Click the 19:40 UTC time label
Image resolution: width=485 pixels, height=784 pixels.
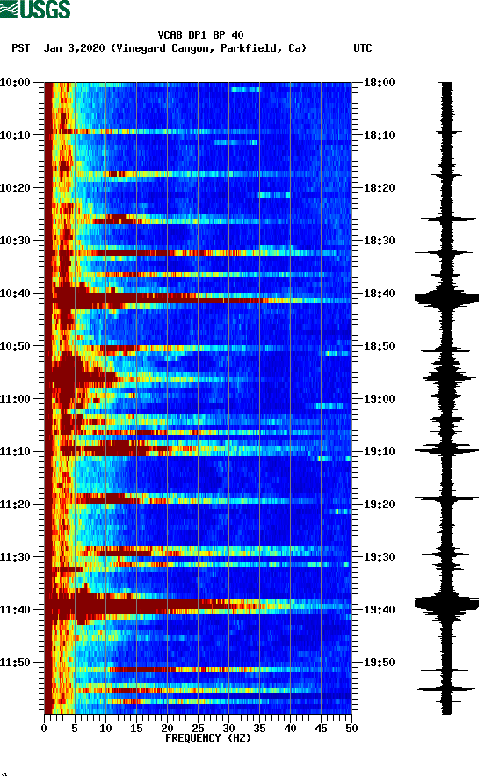[380, 609]
